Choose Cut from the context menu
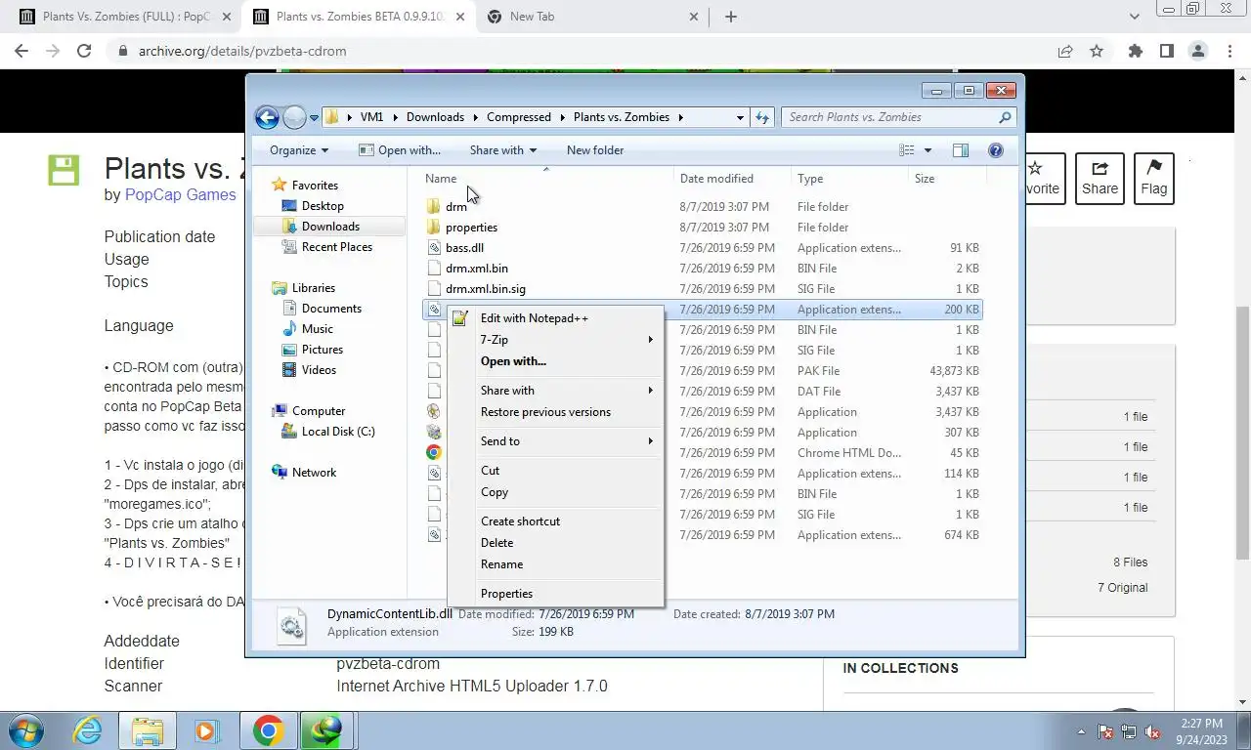 [555, 471]
